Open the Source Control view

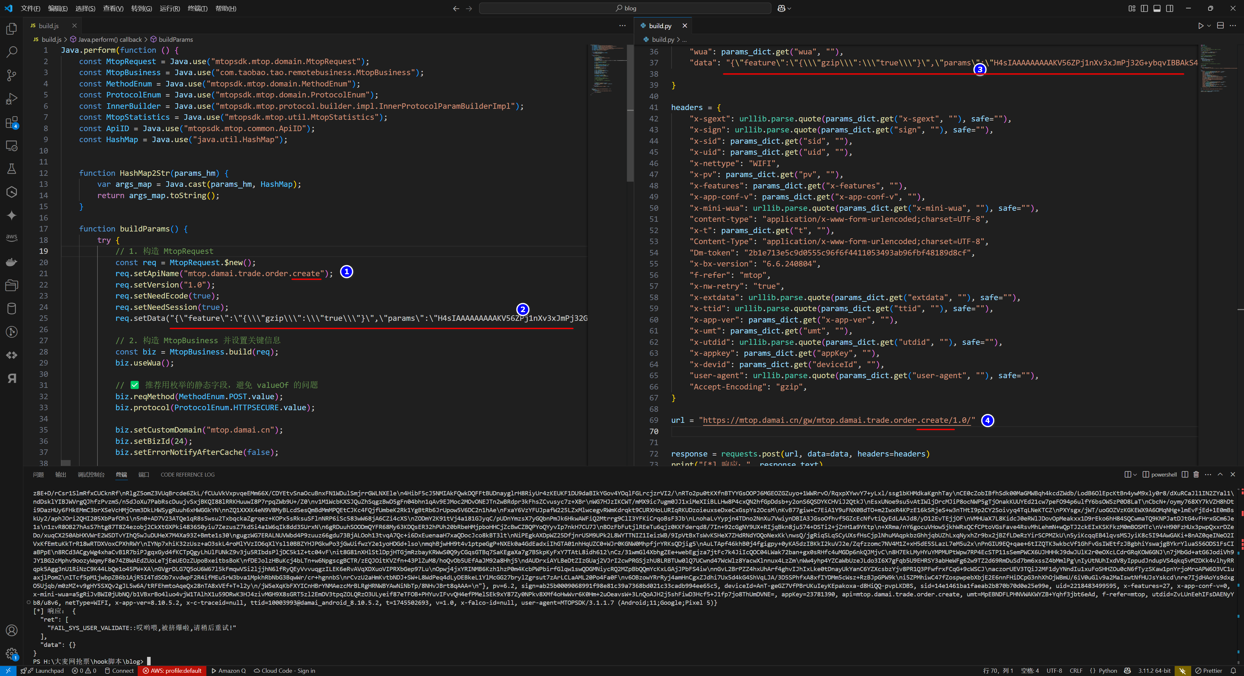(12, 75)
